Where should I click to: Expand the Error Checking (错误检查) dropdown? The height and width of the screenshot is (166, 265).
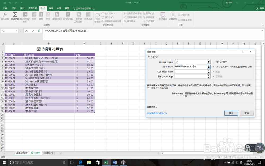(x=156, y=17)
